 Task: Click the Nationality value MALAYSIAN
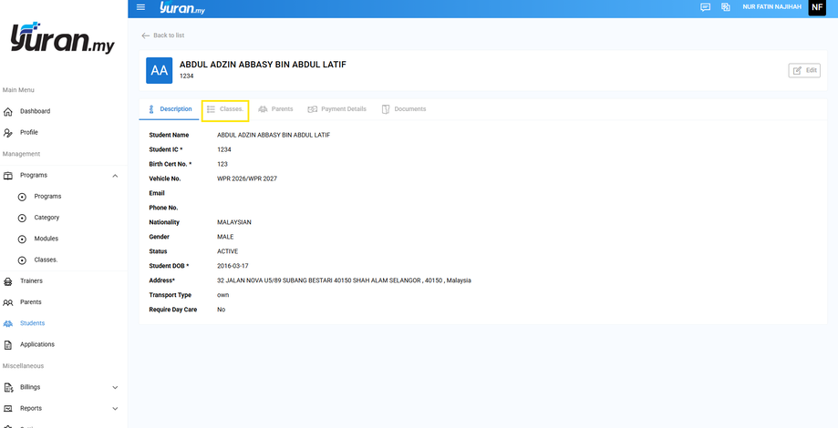(234, 222)
